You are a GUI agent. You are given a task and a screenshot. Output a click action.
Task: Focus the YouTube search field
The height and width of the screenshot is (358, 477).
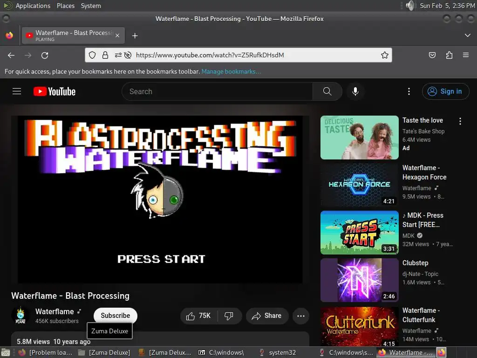tap(217, 91)
